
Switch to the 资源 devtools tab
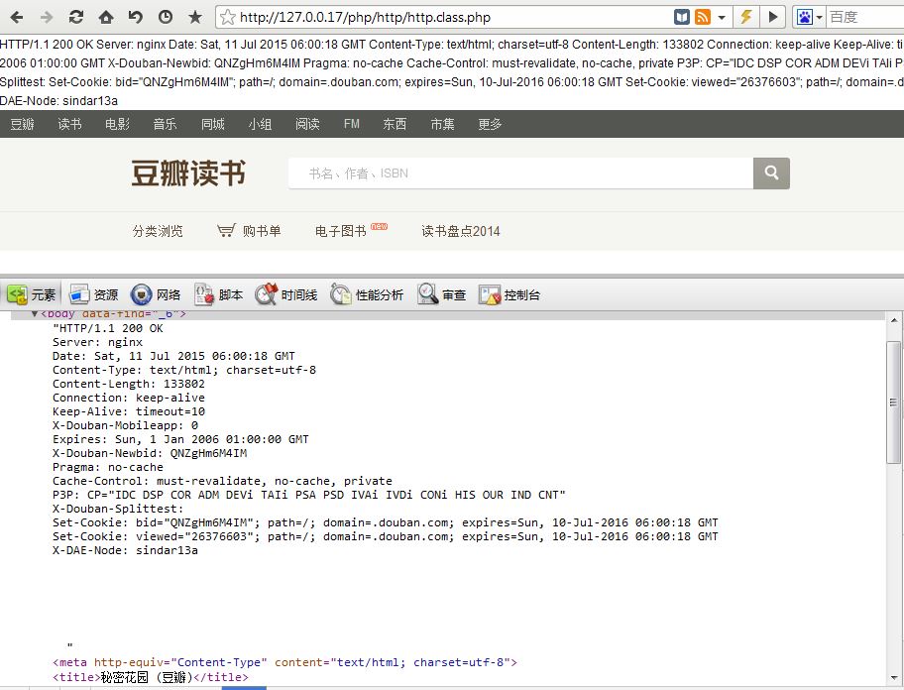93,294
